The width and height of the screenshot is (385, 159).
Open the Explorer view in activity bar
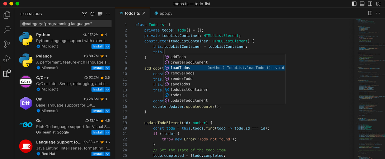coord(7,15)
